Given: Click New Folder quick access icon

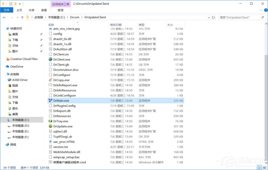Looking at the screenshot, I should coord(15,4).
